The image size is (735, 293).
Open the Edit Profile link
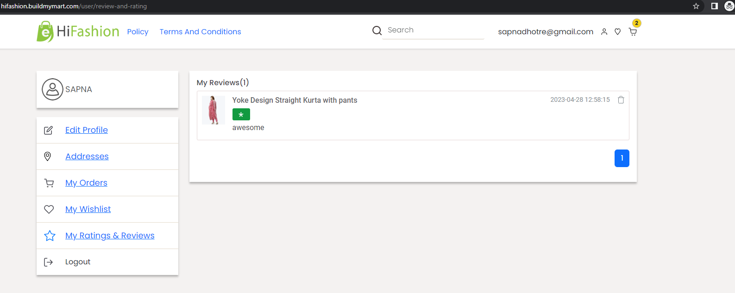87,130
